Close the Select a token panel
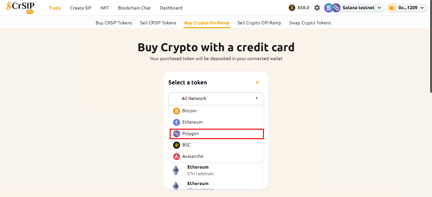Image resolution: width=432 pixels, height=197 pixels. pos(257,83)
